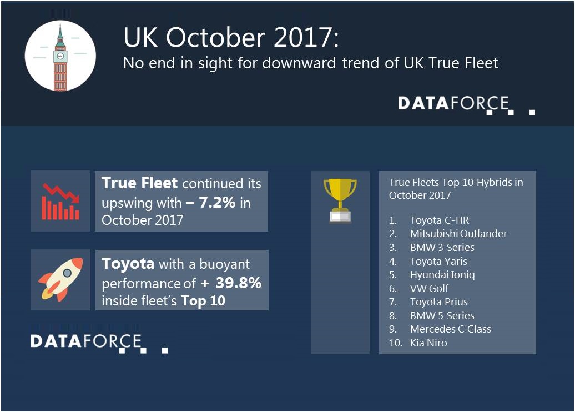Click the Toyota Prius entry
575x412 pixels.
click(x=439, y=302)
